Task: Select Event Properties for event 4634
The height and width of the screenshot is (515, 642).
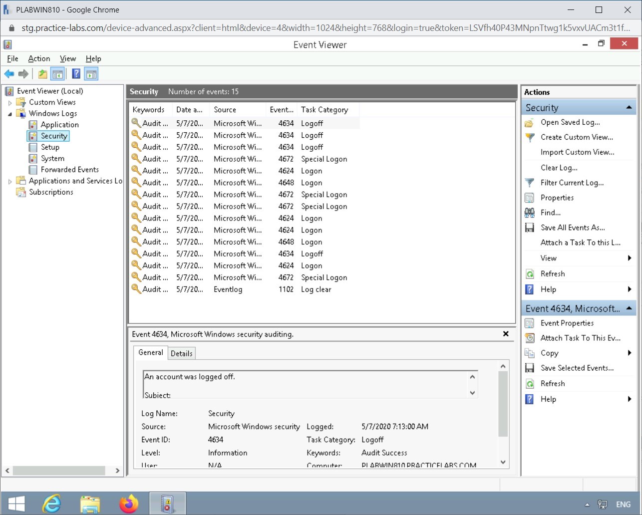Action: tap(567, 323)
